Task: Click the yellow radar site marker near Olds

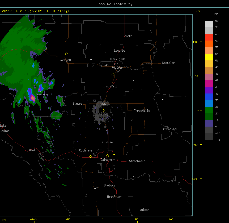Action: (x=103, y=110)
